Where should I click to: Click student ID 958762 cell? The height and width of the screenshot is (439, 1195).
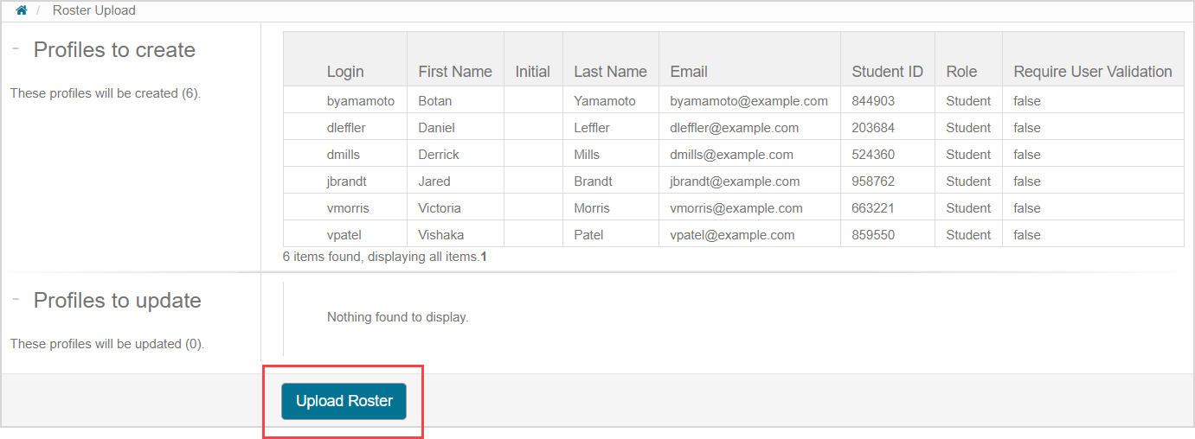873,181
